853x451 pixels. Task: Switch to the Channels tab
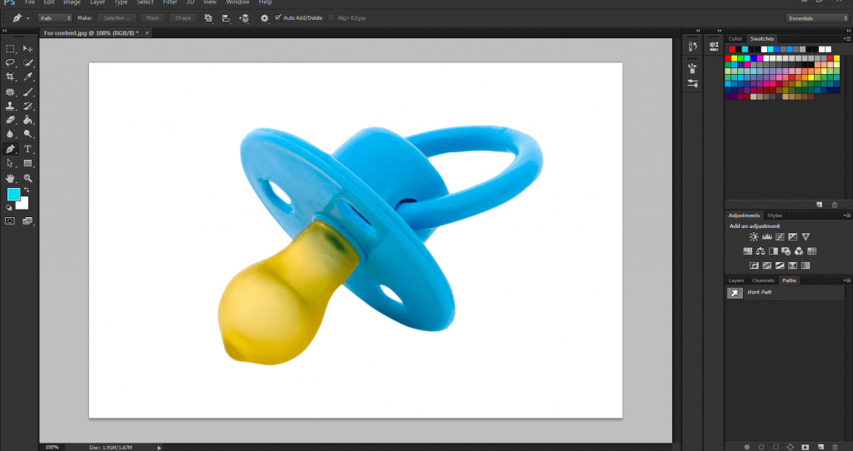coord(763,280)
